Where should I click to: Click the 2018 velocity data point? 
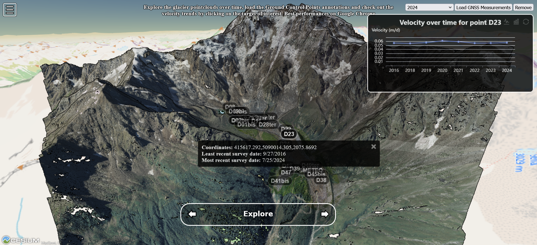click(x=410, y=43)
